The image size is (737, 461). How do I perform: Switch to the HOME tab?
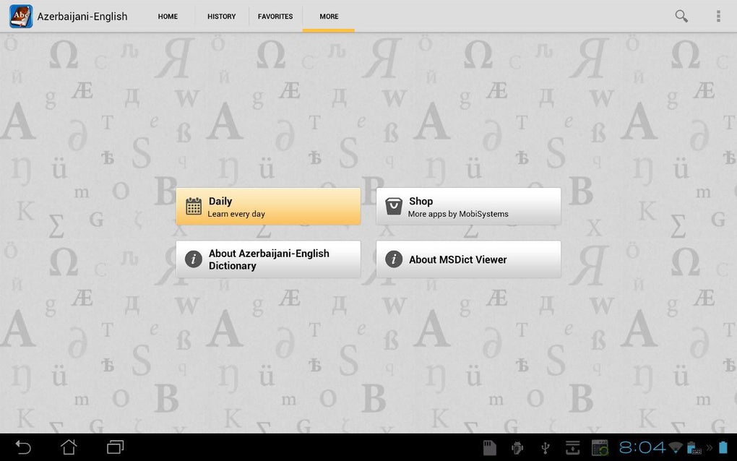[x=168, y=17]
